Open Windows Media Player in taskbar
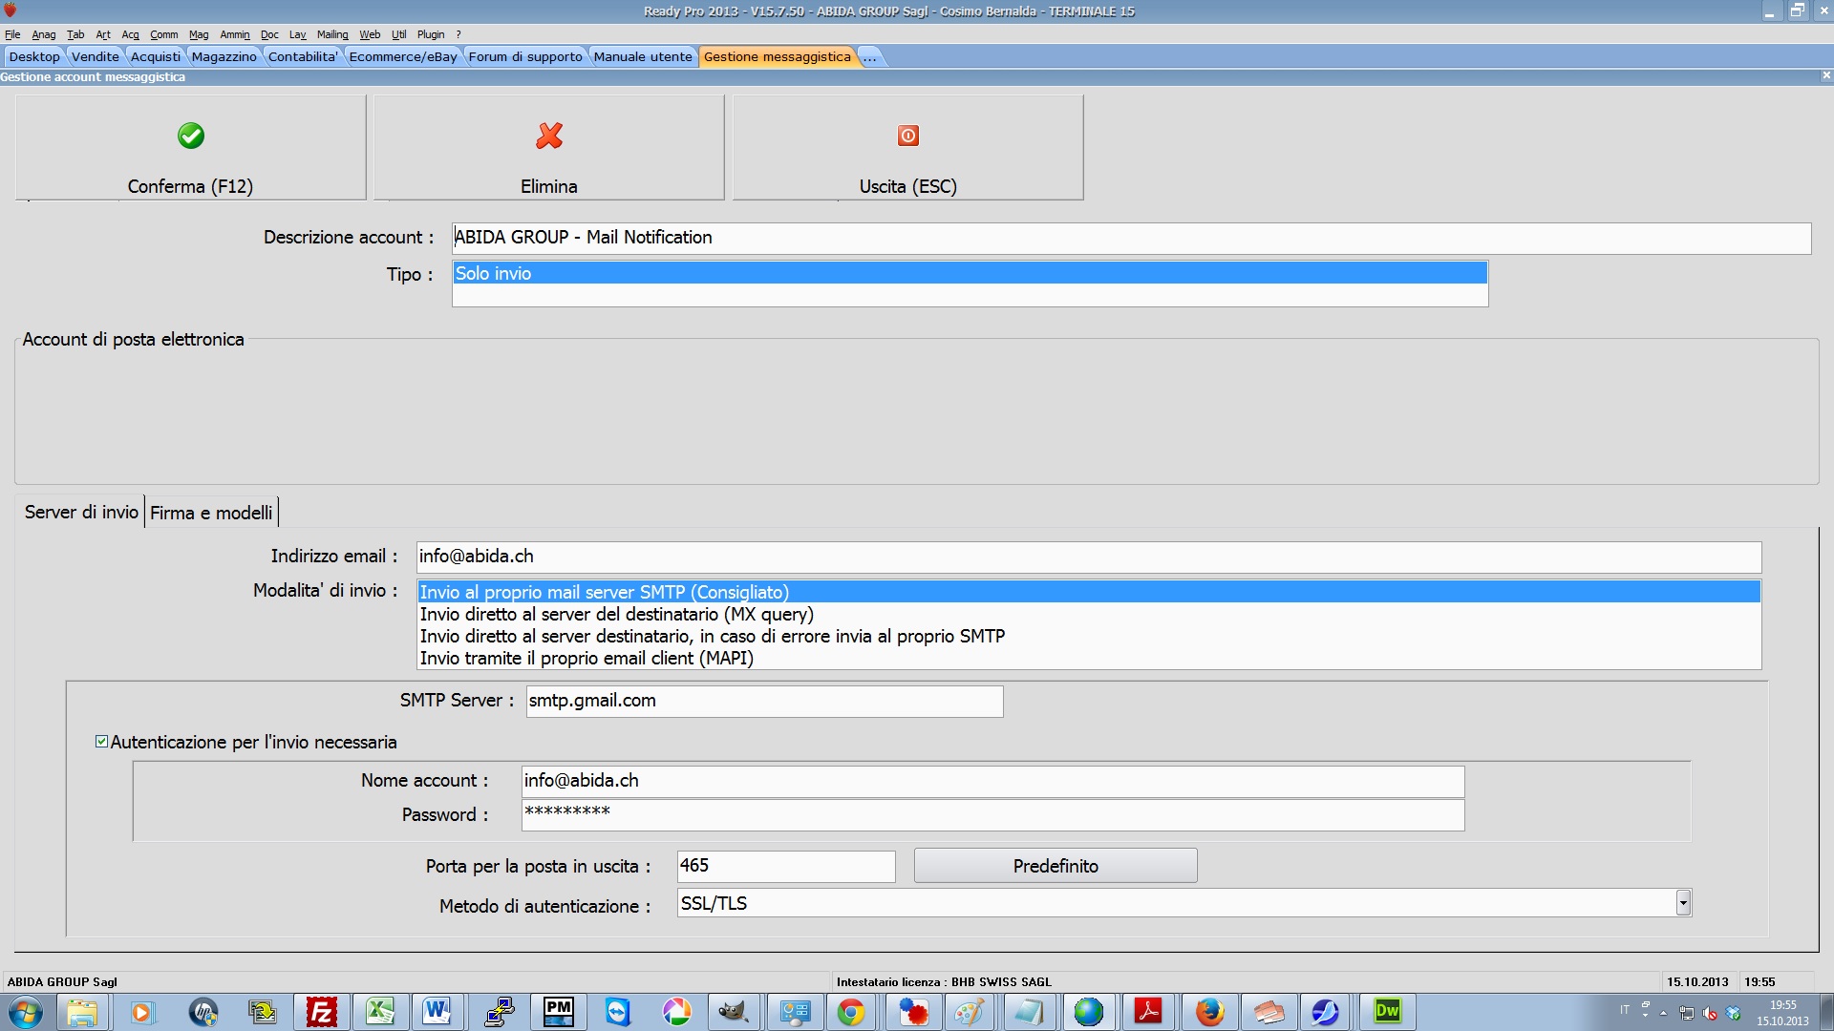 (141, 1012)
